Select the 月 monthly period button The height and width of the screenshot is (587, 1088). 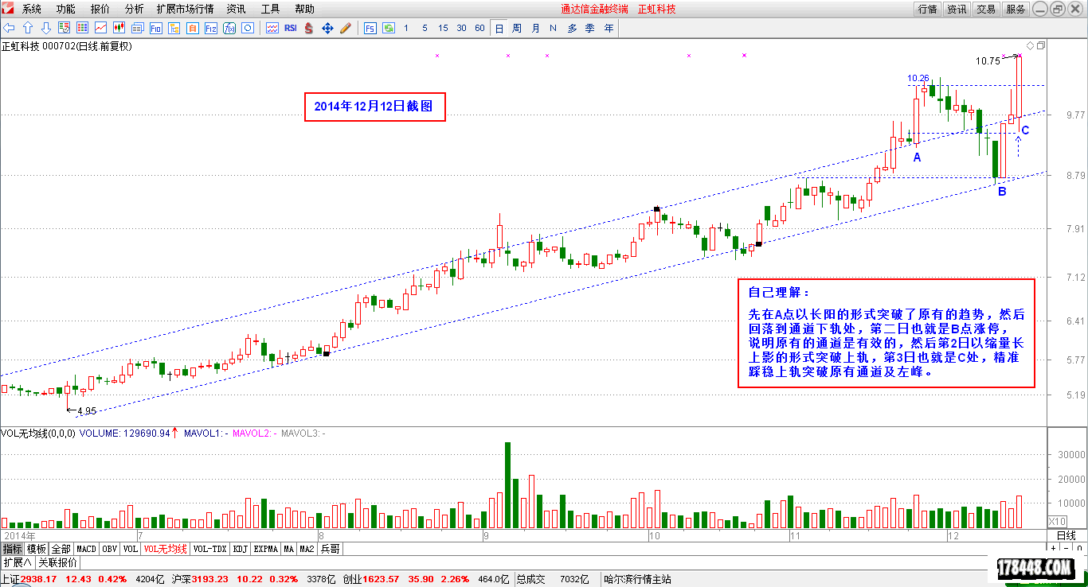pos(535,28)
